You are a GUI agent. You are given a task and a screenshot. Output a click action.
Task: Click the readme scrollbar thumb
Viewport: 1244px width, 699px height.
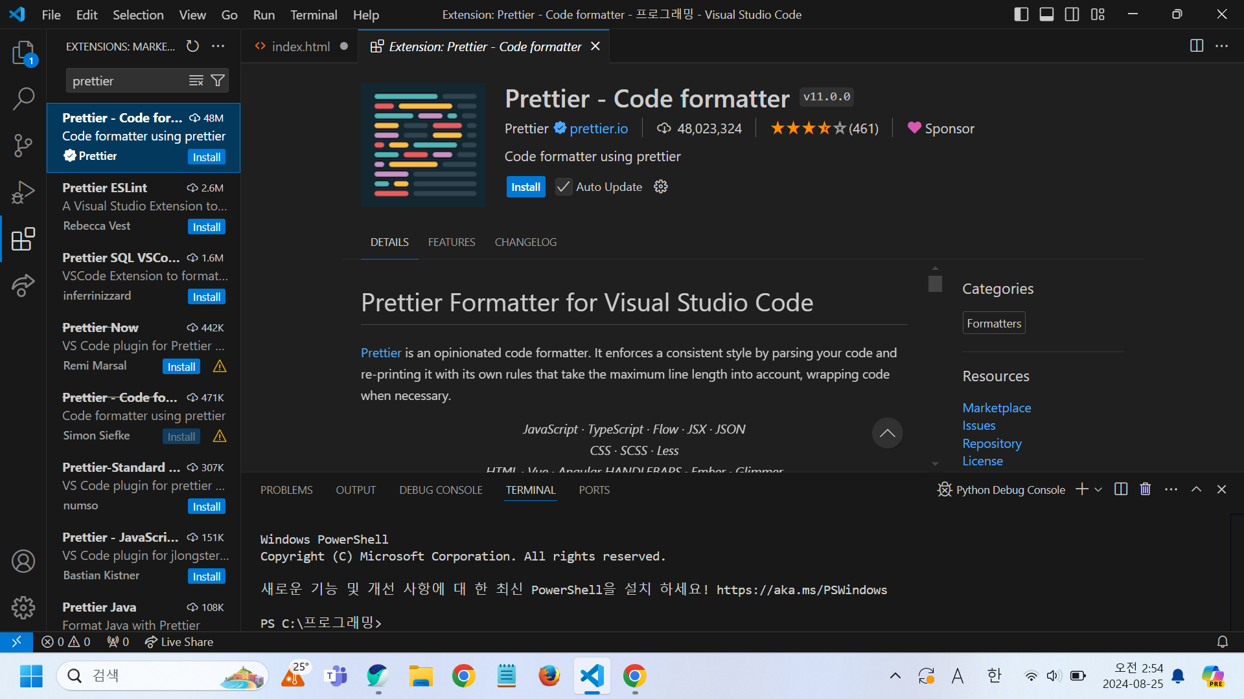935,283
